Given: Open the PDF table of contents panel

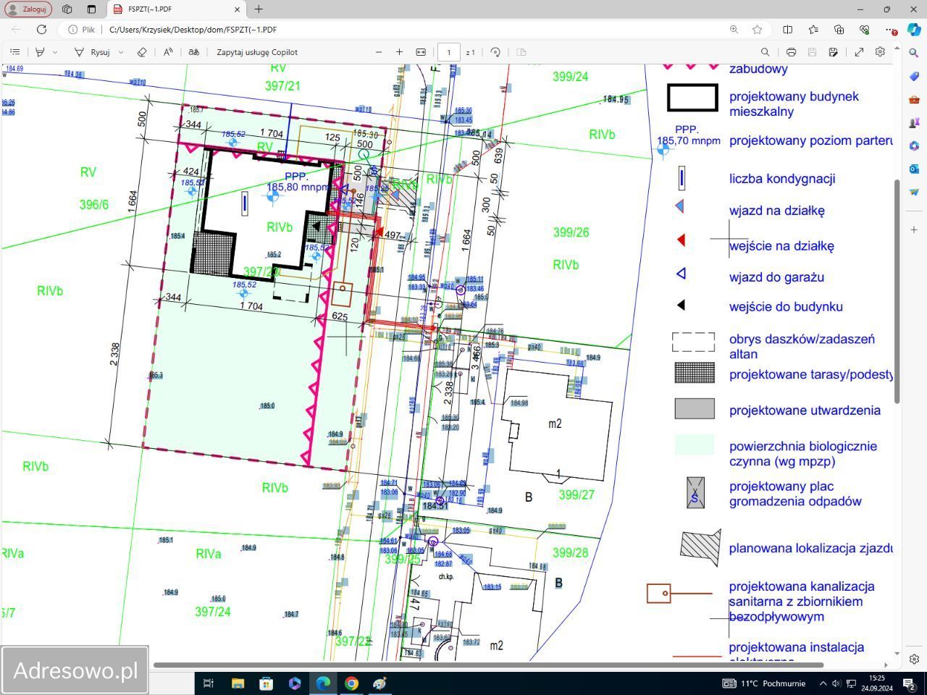Looking at the screenshot, I should (15, 52).
